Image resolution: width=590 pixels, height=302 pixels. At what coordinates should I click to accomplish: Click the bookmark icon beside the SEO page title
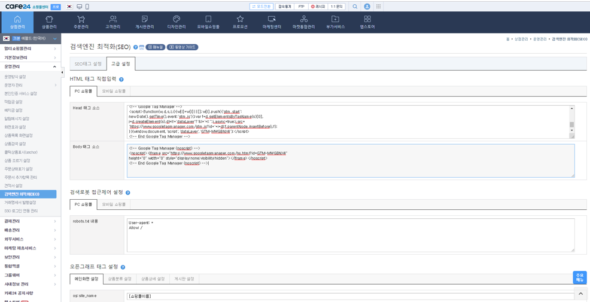141,47
